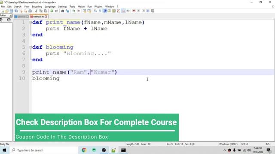
Task: Click the Zoom Out toolbar icon
Action: (78, 11)
